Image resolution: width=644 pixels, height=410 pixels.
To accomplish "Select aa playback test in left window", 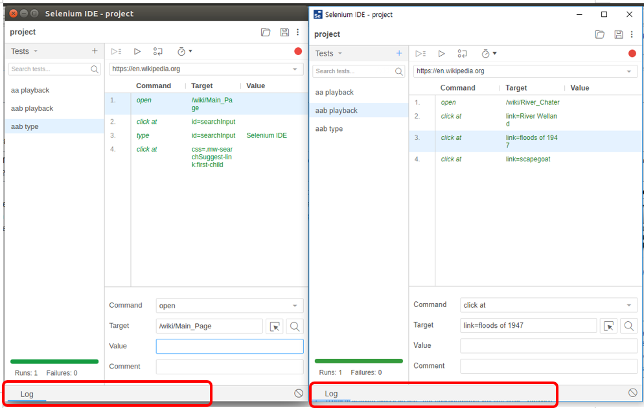I will point(54,90).
